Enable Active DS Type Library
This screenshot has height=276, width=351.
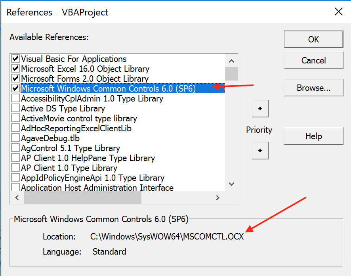tap(15, 108)
